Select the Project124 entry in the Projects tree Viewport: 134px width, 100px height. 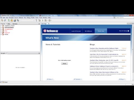(x=7, y=33)
